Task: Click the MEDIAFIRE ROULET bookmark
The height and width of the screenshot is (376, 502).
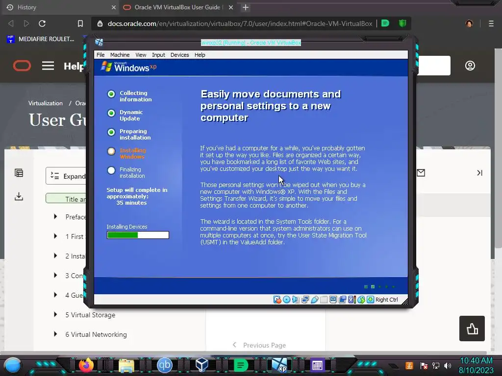Action: (41, 39)
